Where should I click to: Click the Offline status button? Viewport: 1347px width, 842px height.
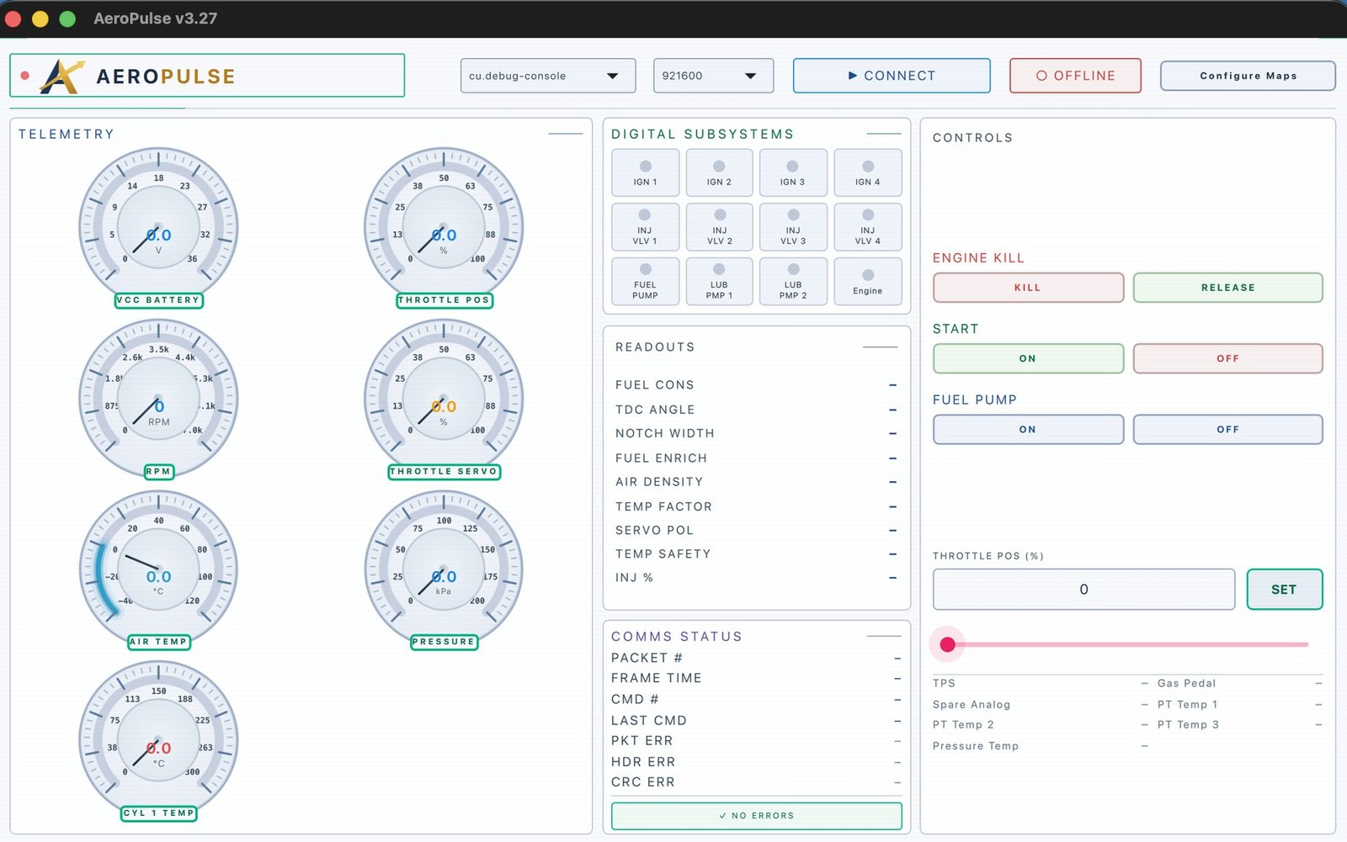1075,76
